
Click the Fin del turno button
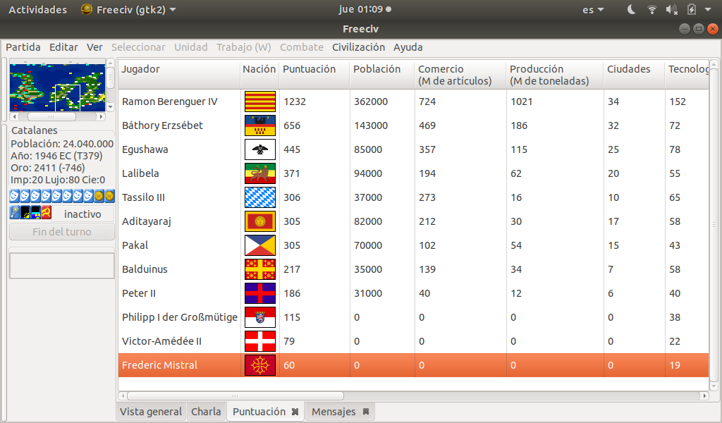pyautogui.click(x=62, y=232)
